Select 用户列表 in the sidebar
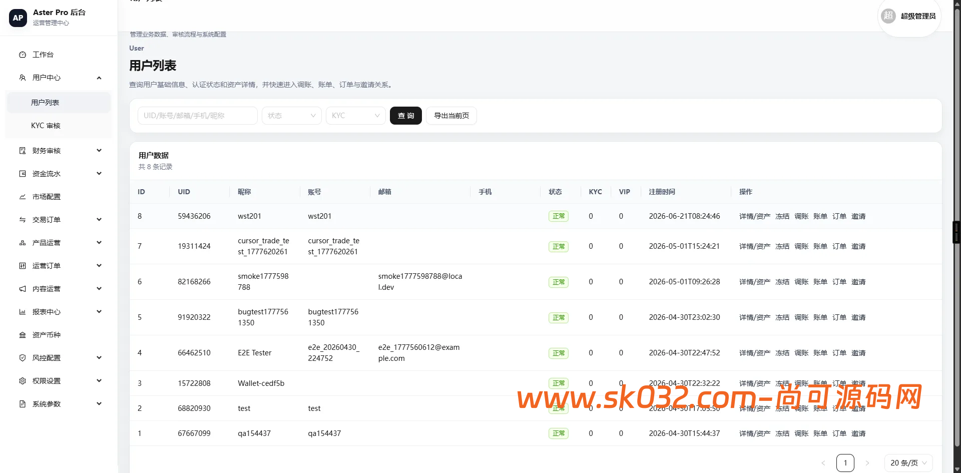This screenshot has width=961, height=473. pos(59,103)
